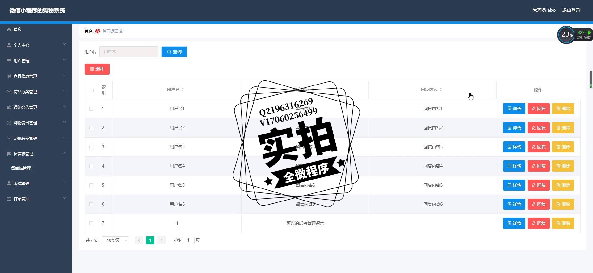Open 详情 for row 用户名4

(x=514, y=166)
